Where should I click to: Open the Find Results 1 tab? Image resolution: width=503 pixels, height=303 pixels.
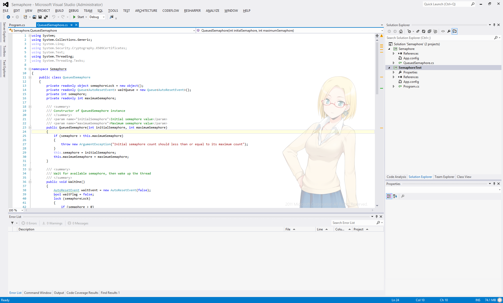(x=110, y=293)
